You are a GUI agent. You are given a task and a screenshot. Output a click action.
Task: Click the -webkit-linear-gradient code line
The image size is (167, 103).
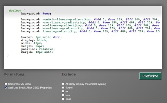90,20
